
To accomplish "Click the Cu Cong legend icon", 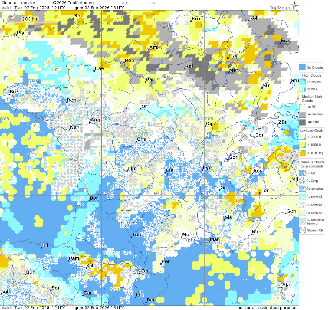I will coord(302,181).
